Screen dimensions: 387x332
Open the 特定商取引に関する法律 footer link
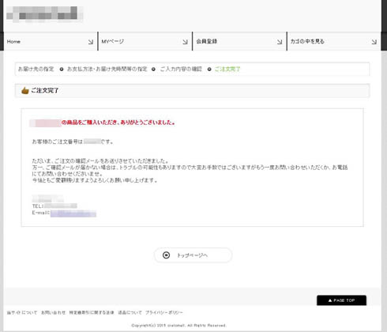coord(92,312)
